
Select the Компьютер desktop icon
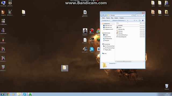point(3,3)
